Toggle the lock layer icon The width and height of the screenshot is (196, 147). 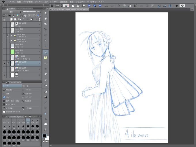[x=21, y=16]
